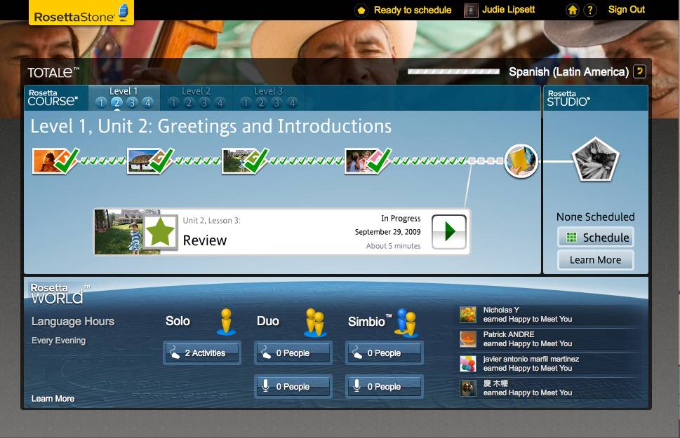
Task: Open the Ready to schedule link
Action: pos(413,10)
